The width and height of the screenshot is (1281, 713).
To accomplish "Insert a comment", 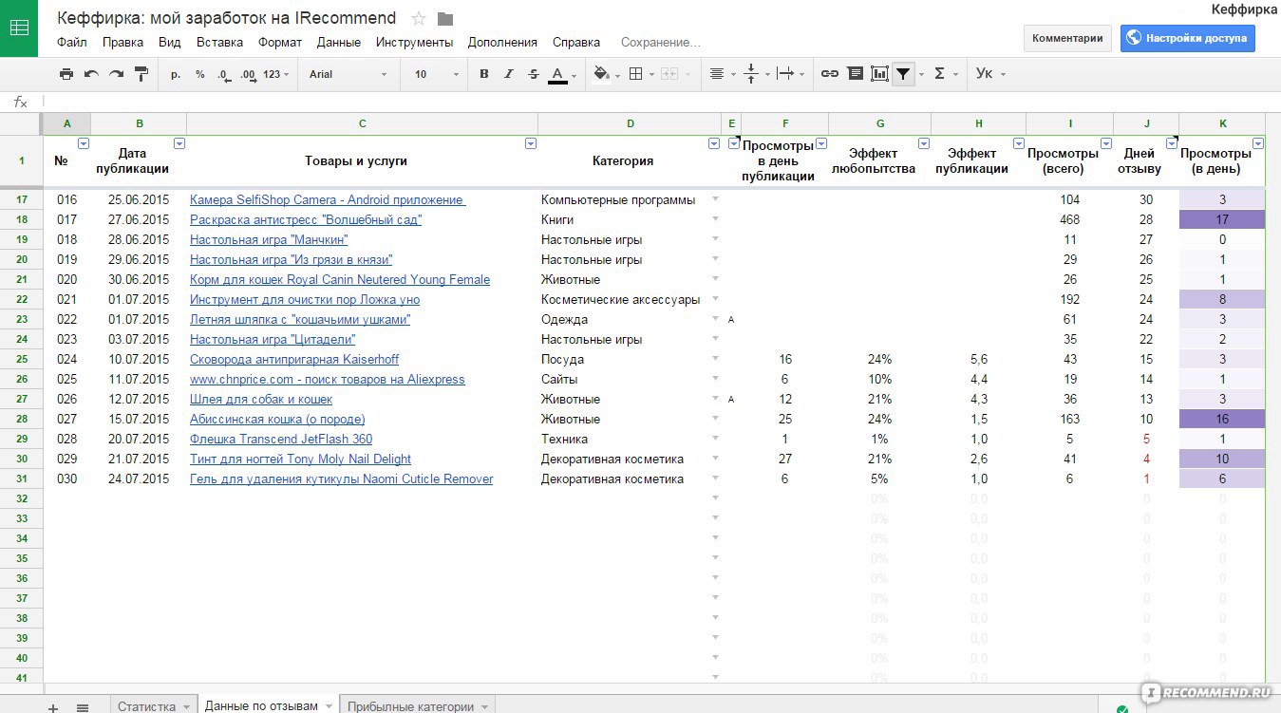I will (856, 74).
